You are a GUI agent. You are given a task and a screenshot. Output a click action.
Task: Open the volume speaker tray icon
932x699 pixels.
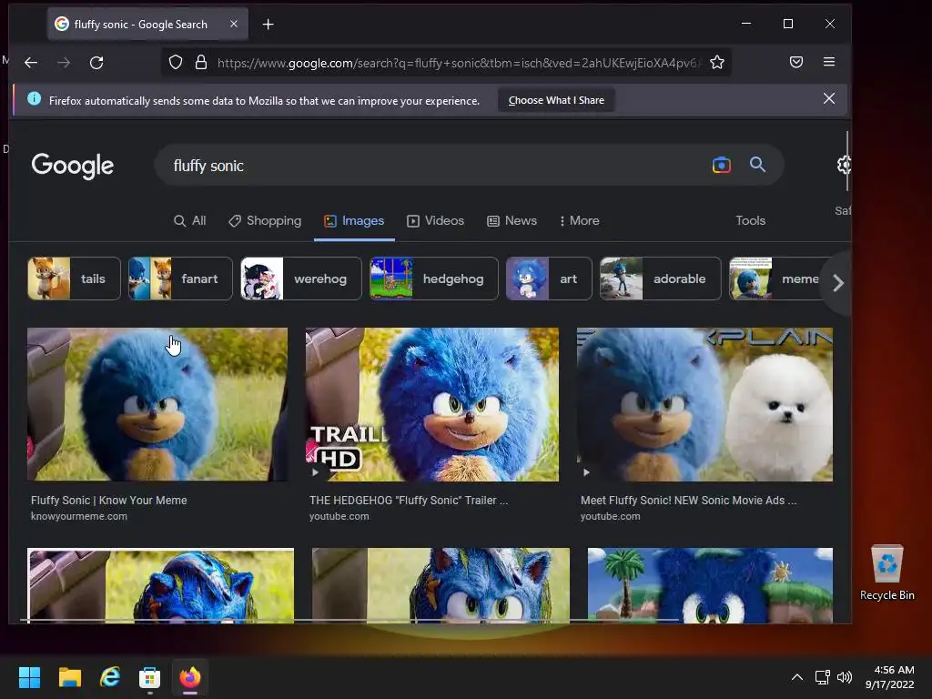844,677
